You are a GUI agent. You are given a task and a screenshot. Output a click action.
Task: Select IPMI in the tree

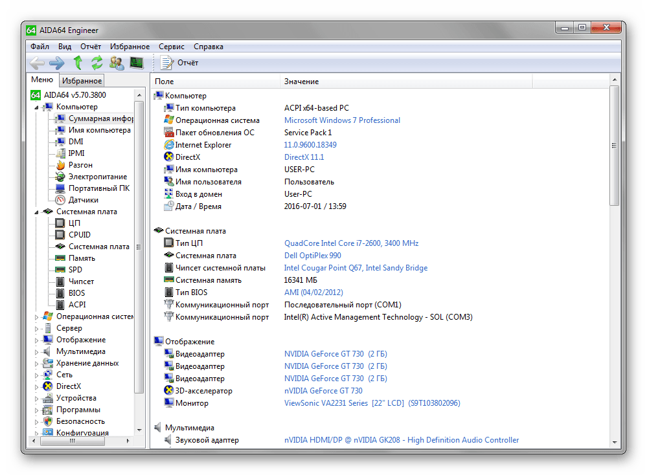(x=76, y=153)
